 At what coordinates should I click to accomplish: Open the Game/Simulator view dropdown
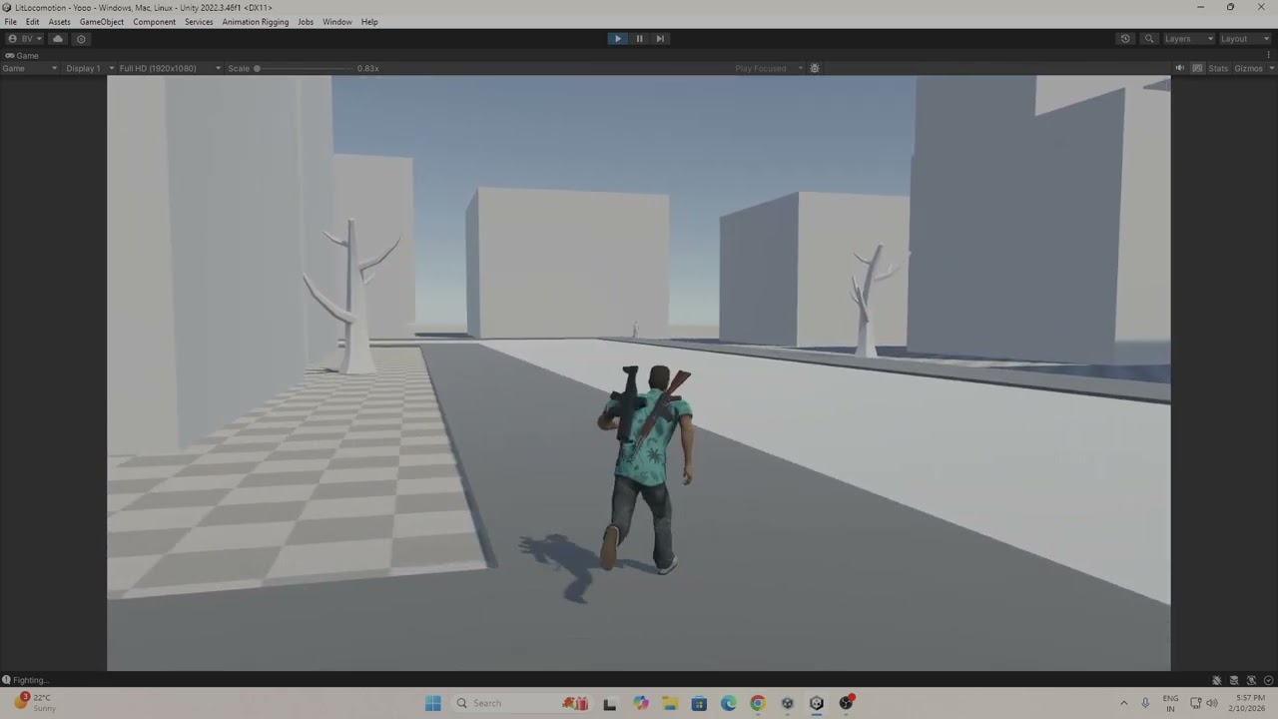(x=30, y=69)
